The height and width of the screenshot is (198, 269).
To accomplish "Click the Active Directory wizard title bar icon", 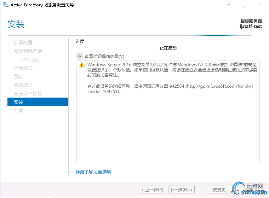I will pos(6,5).
